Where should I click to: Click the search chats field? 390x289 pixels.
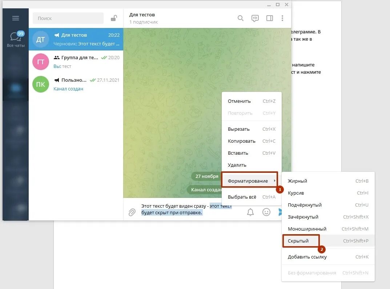tap(68, 18)
